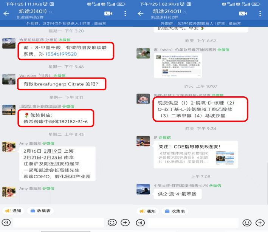Tap the voice input icon in left chat
The image size is (268, 232).
(x=6, y=223)
